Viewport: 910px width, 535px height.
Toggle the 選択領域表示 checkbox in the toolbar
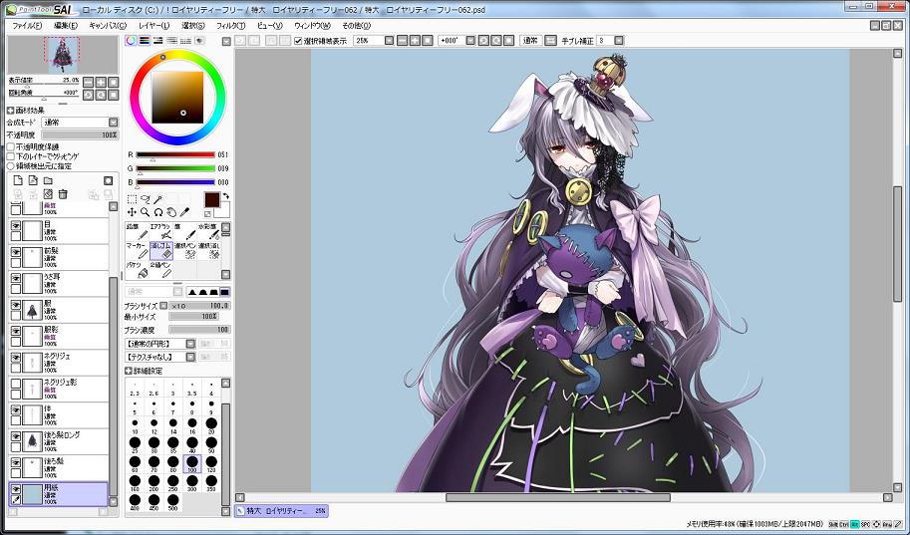(299, 41)
